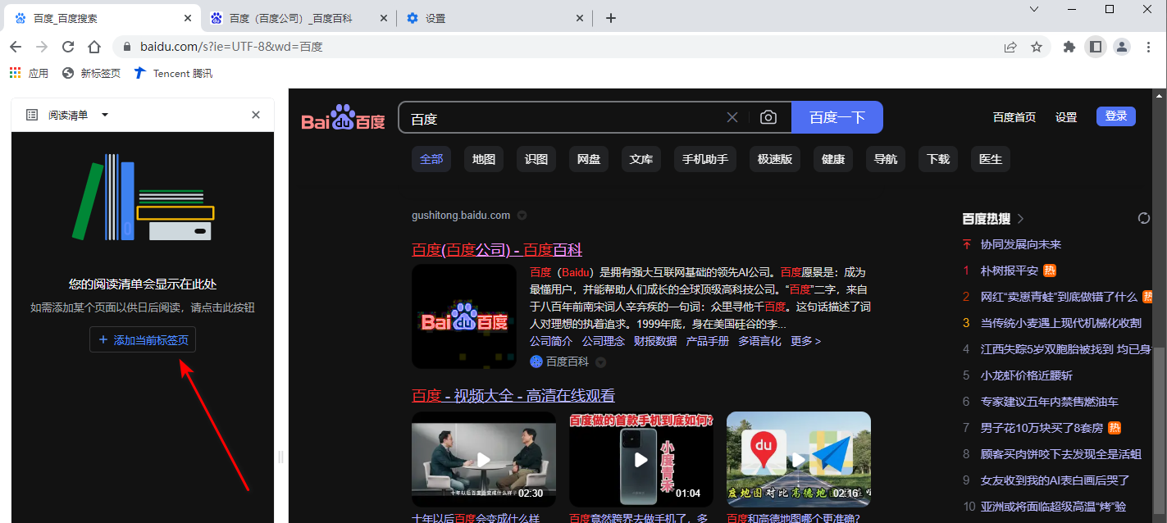This screenshot has width=1167, height=523.
Task: Open the 新标签页 bookmark
Action: [91, 73]
